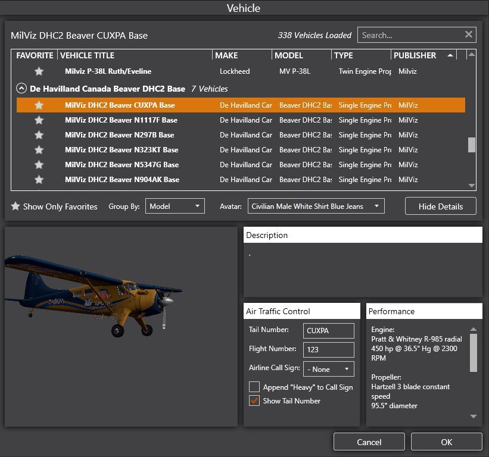
Task: Open the Avatar dropdown
Action: coord(316,206)
